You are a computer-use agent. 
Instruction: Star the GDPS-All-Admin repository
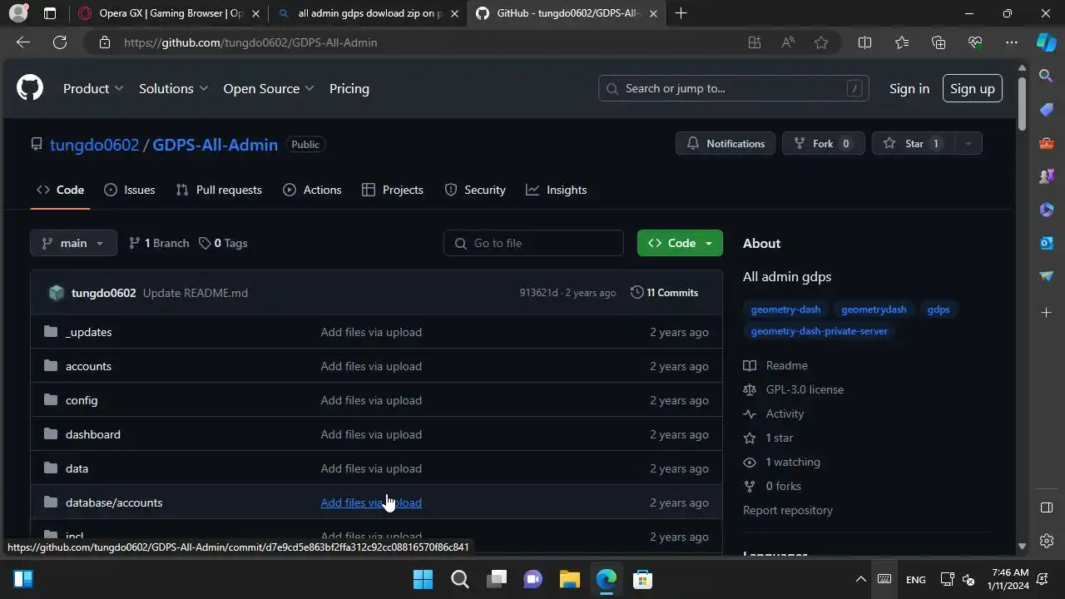(x=914, y=143)
